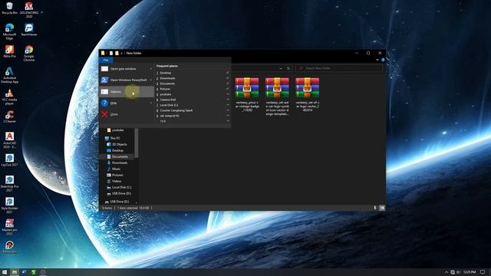Switch to details view in status bar
This screenshot has height=276, width=491.
point(375,208)
